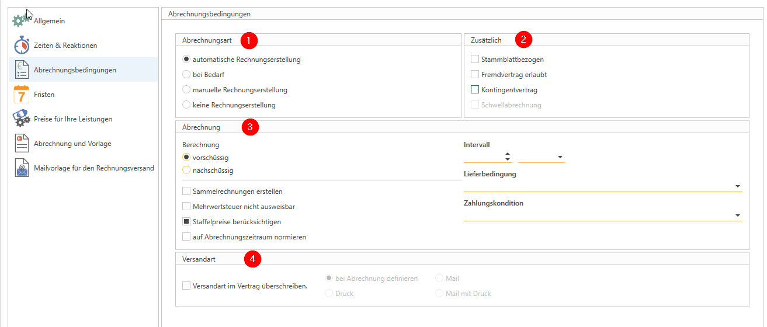Click the gear icon next to Allgemein

pyautogui.click(x=19, y=21)
